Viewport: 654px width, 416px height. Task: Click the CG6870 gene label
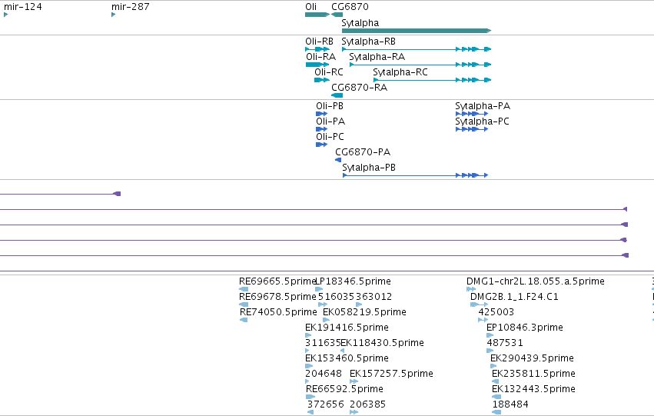point(350,7)
